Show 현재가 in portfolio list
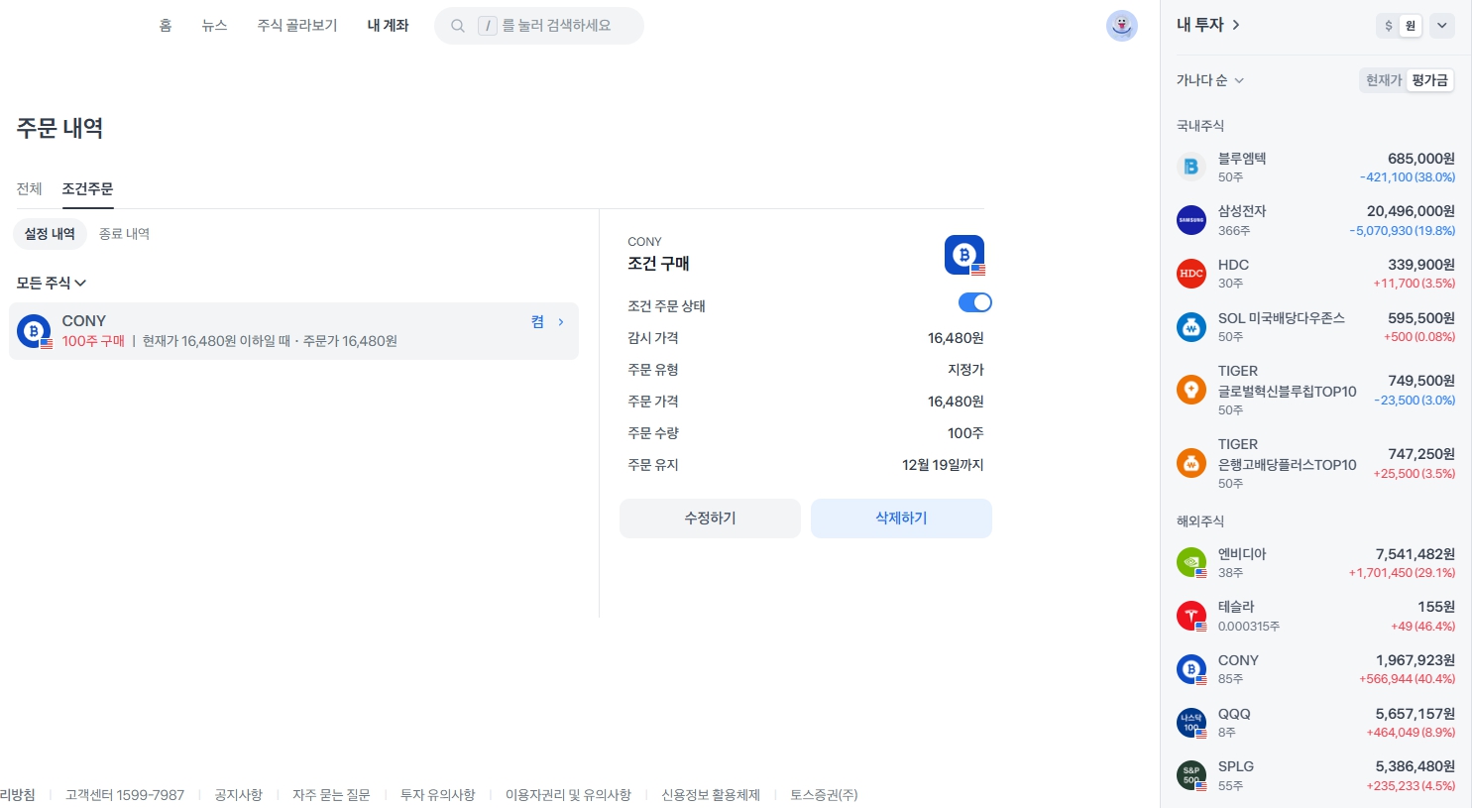1472x808 pixels. [1384, 80]
